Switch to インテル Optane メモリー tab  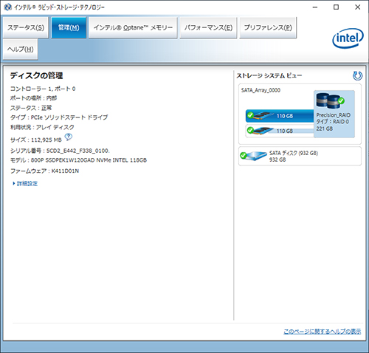click(133, 27)
